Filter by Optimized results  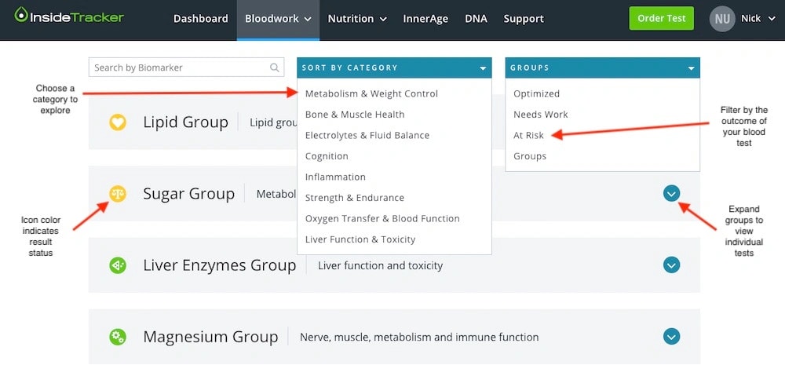[x=537, y=93]
